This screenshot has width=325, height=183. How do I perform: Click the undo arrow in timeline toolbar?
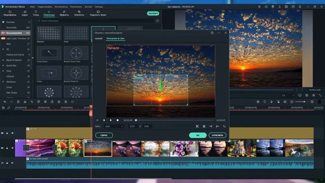(5, 102)
